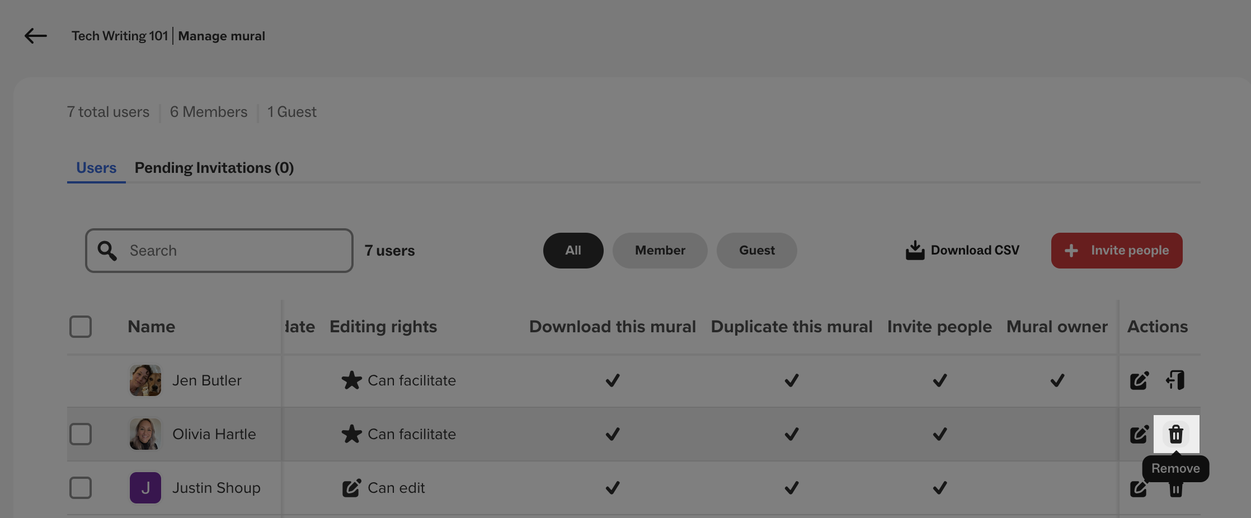Click the leave-mural icon in Jen Butler's Actions

click(x=1175, y=380)
